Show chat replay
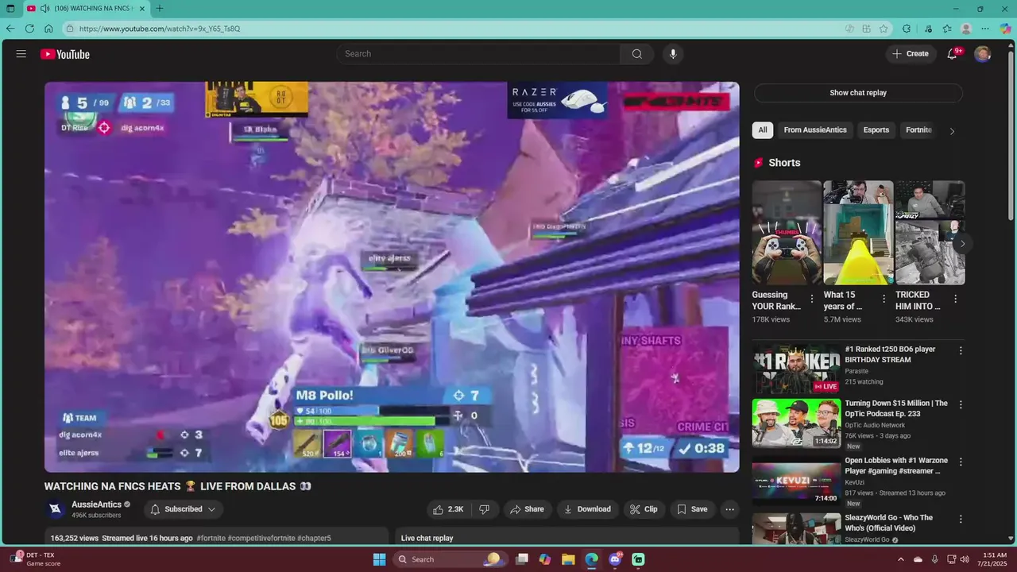 click(858, 93)
